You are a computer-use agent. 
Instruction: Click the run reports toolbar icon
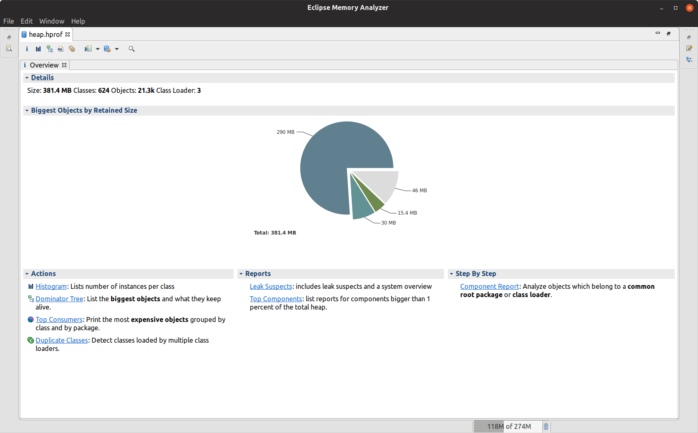click(x=88, y=49)
